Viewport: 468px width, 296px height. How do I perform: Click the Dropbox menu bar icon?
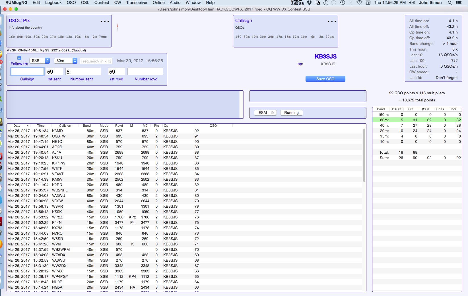tap(309, 3)
